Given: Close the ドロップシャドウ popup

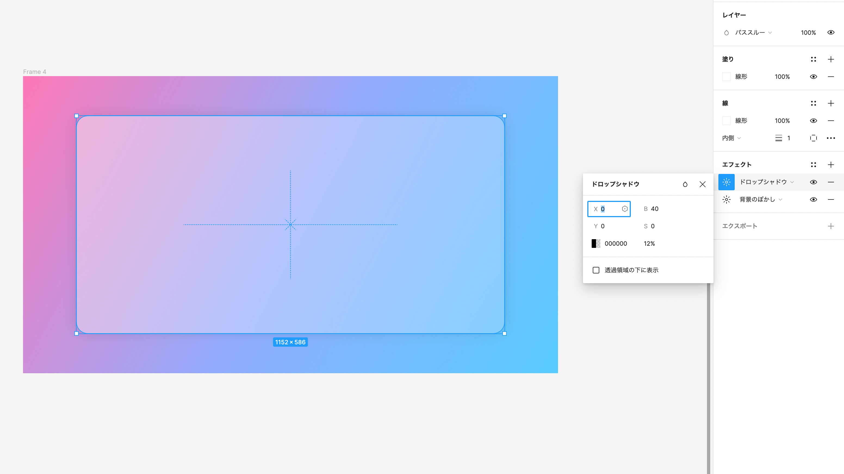Looking at the screenshot, I should (x=702, y=185).
